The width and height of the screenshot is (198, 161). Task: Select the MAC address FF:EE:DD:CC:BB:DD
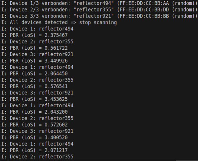(144, 10)
